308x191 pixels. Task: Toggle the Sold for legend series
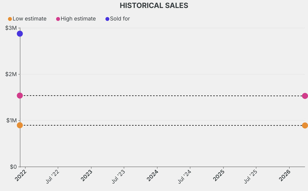[120, 19]
